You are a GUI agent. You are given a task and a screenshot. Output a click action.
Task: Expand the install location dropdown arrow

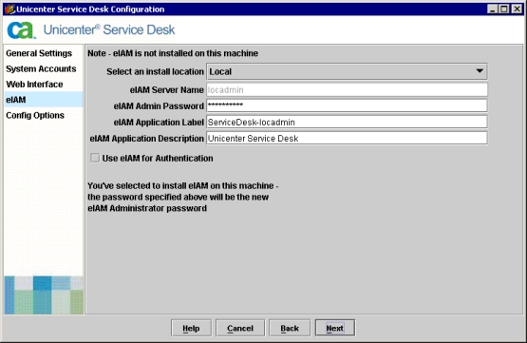[x=480, y=71]
